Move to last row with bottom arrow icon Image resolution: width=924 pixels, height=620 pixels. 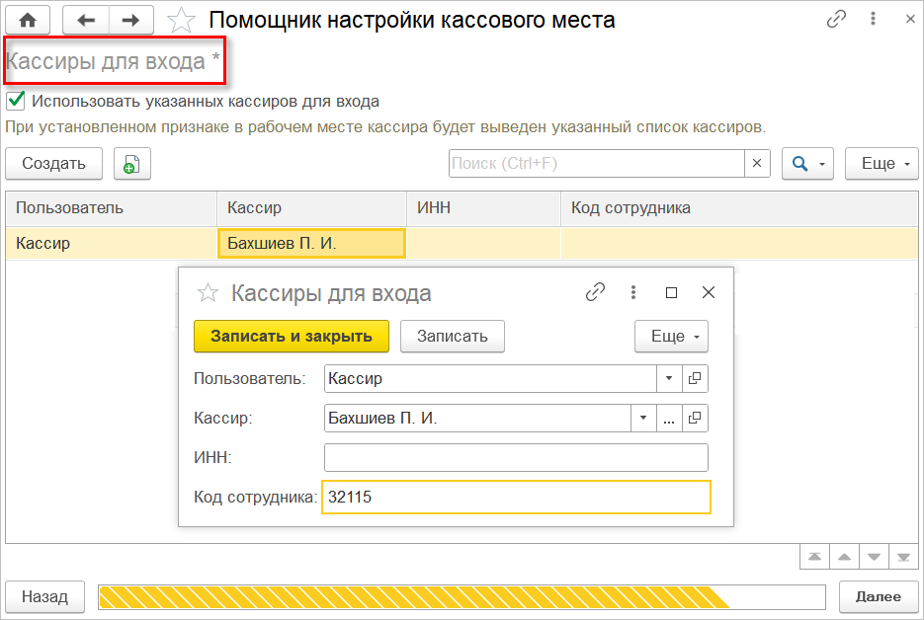(902, 558)
